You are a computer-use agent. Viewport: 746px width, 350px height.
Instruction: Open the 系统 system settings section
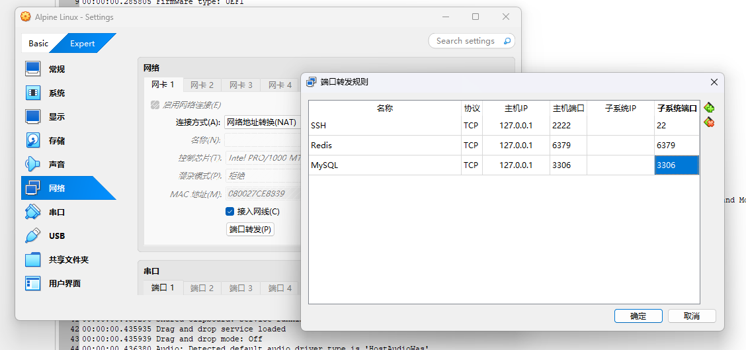(x=57, y=93)
